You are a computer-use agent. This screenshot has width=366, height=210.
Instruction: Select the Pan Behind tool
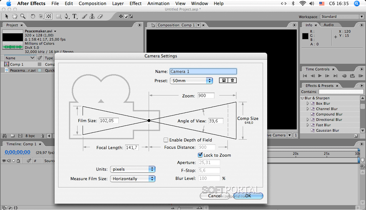click(x=49, y=16)
